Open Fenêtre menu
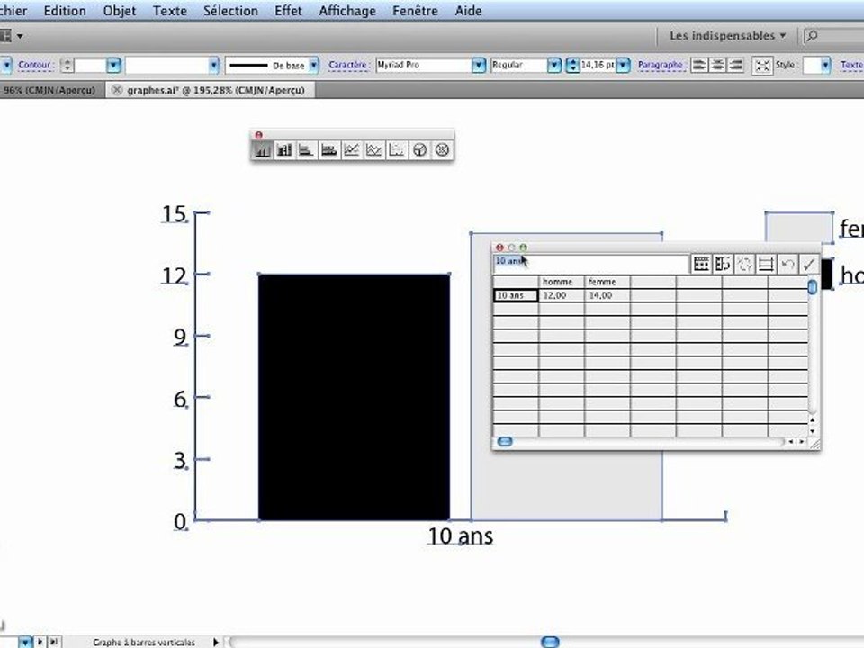864x648 pixels. pos(415,11)
